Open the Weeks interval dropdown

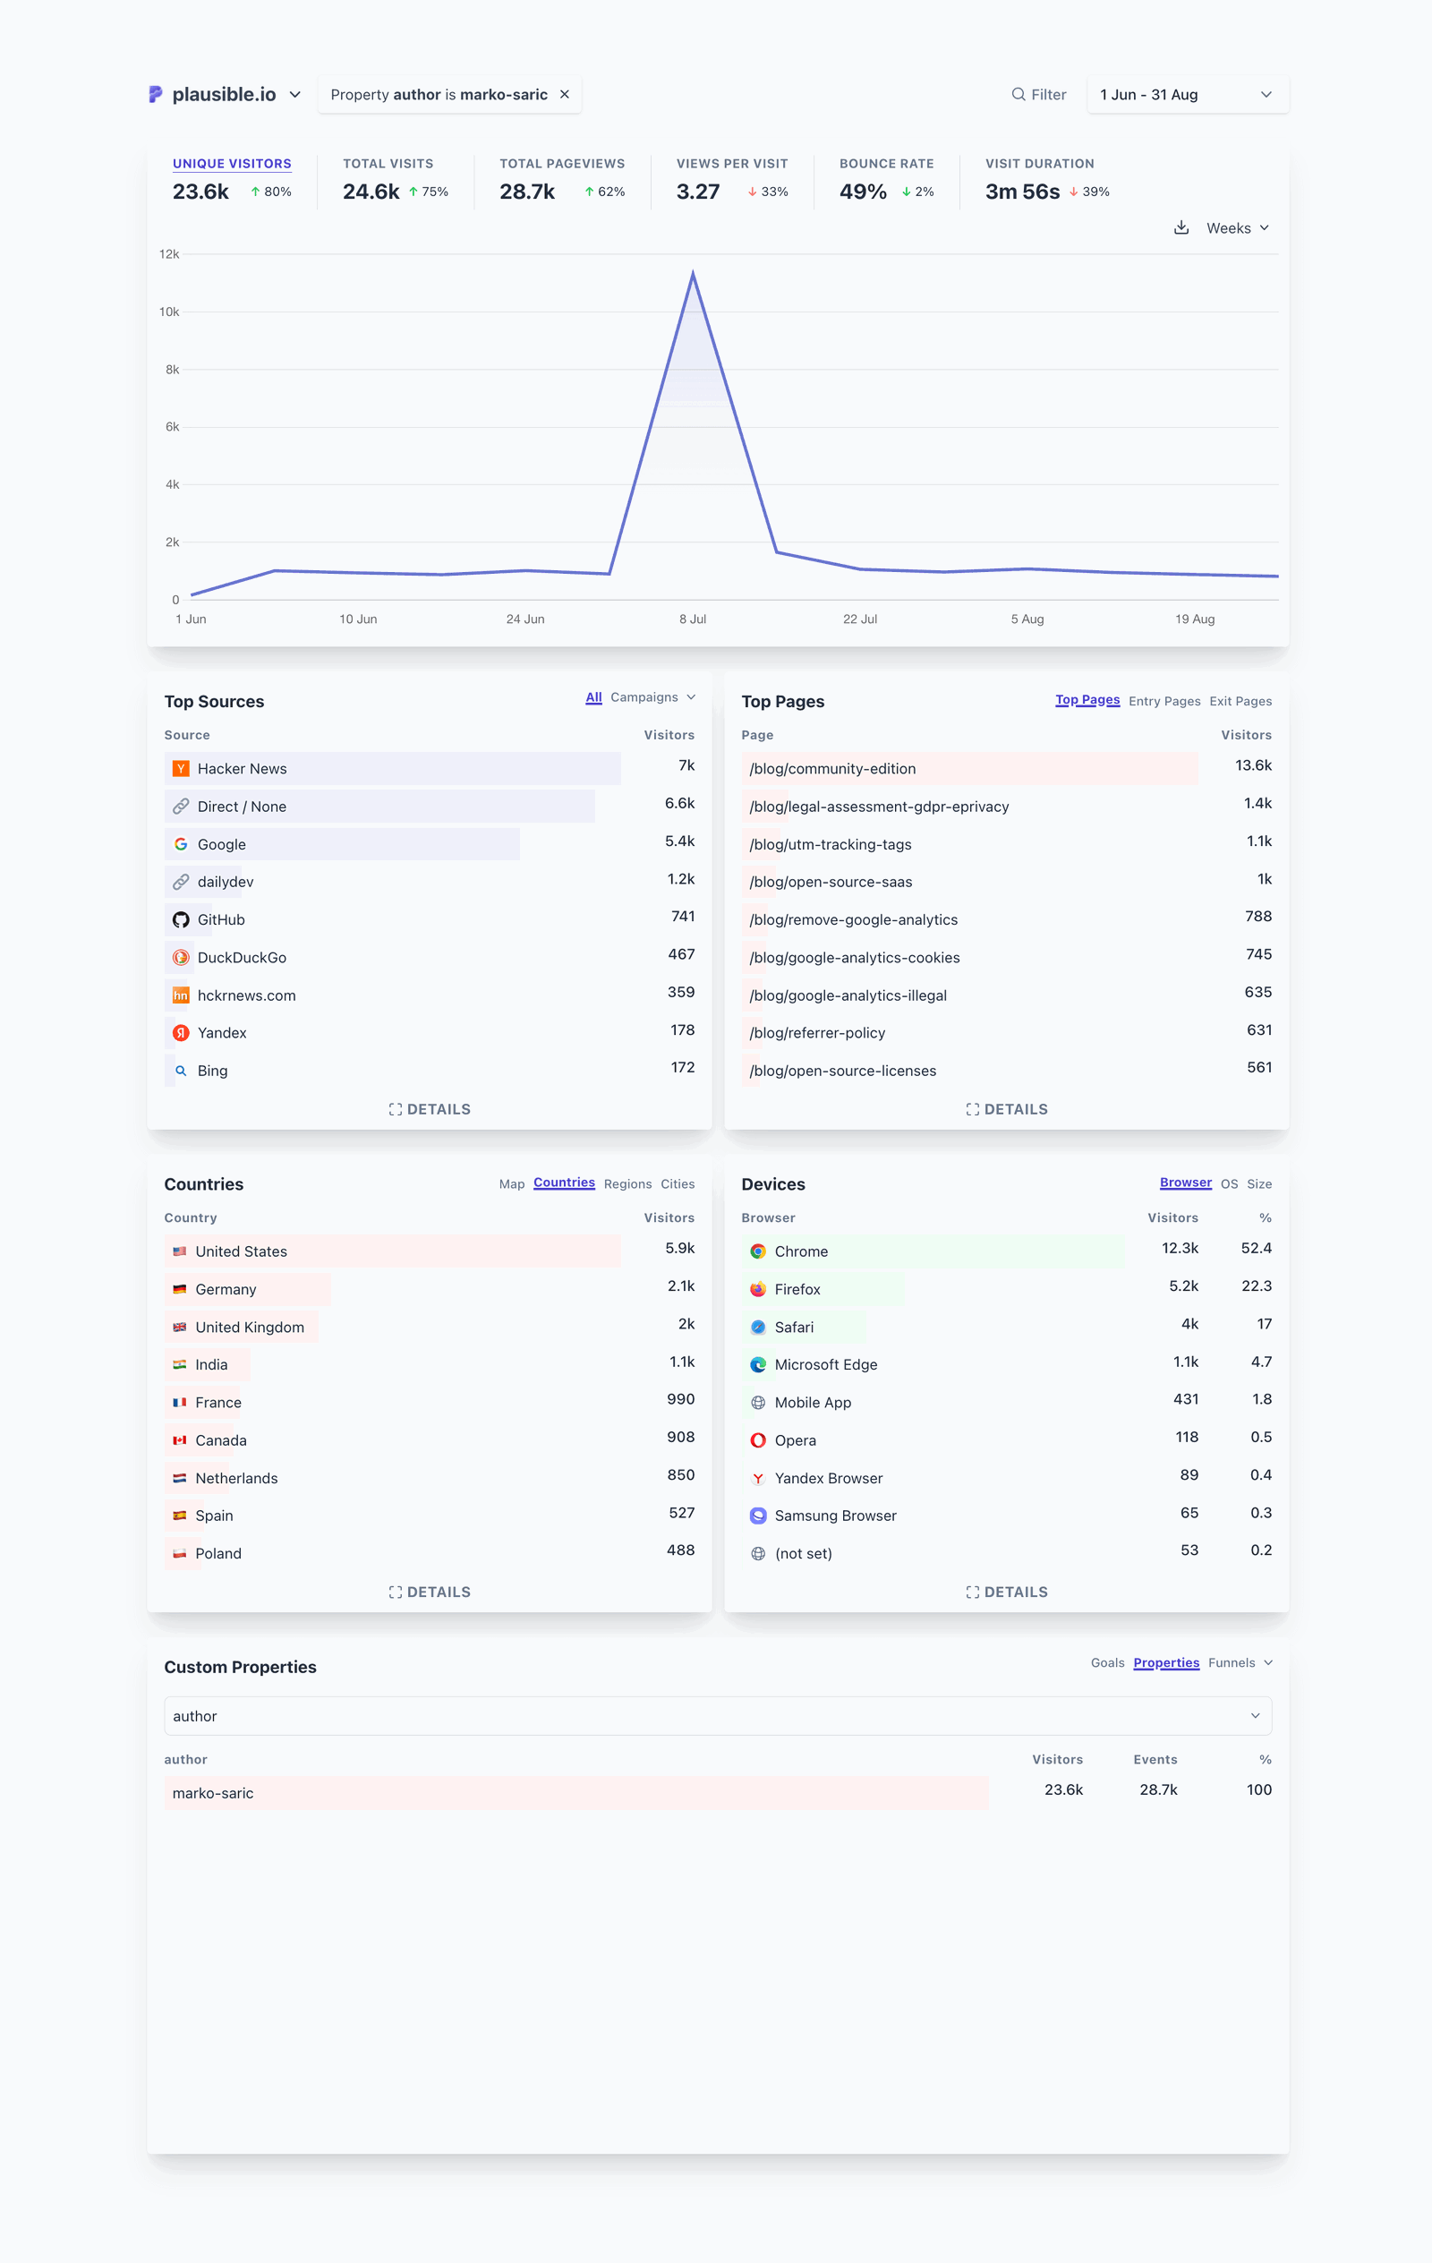[1236, 226]
